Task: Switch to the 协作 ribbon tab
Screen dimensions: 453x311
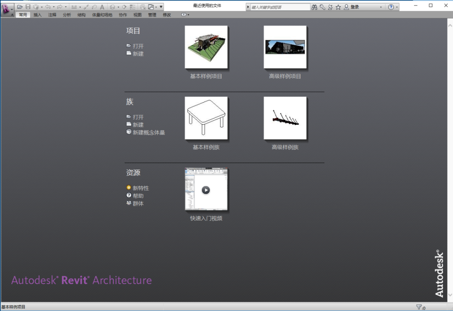Action: pyautogui.click(x=123, y=15)
